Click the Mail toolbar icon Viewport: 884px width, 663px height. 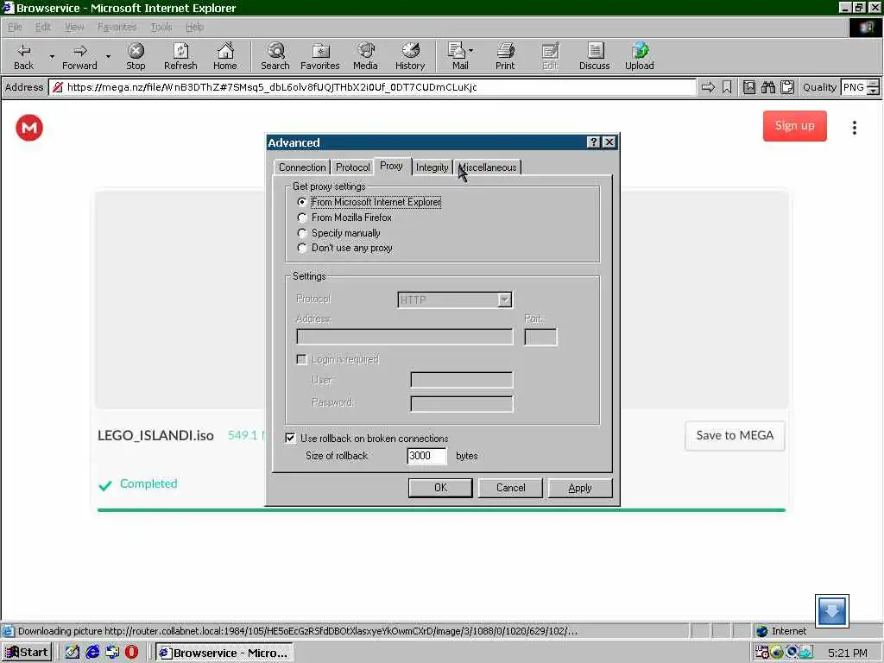click(458, 56)
